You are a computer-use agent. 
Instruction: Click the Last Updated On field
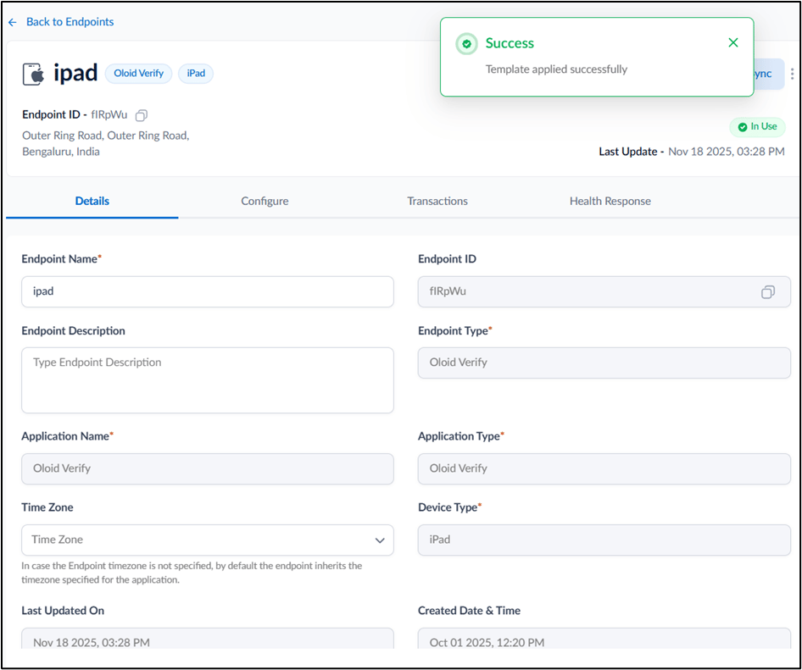(208, 639)
